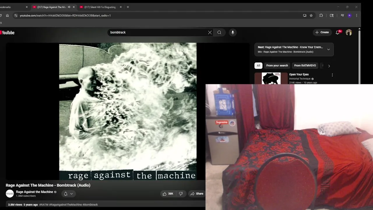This screenshot has height=210, width=373.
Task: Click the browser Home button
Action: [8, 15]
